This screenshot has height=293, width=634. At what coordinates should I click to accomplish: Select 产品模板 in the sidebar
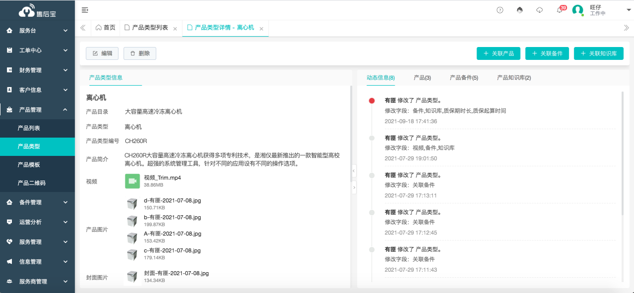[x=29, y=165]
